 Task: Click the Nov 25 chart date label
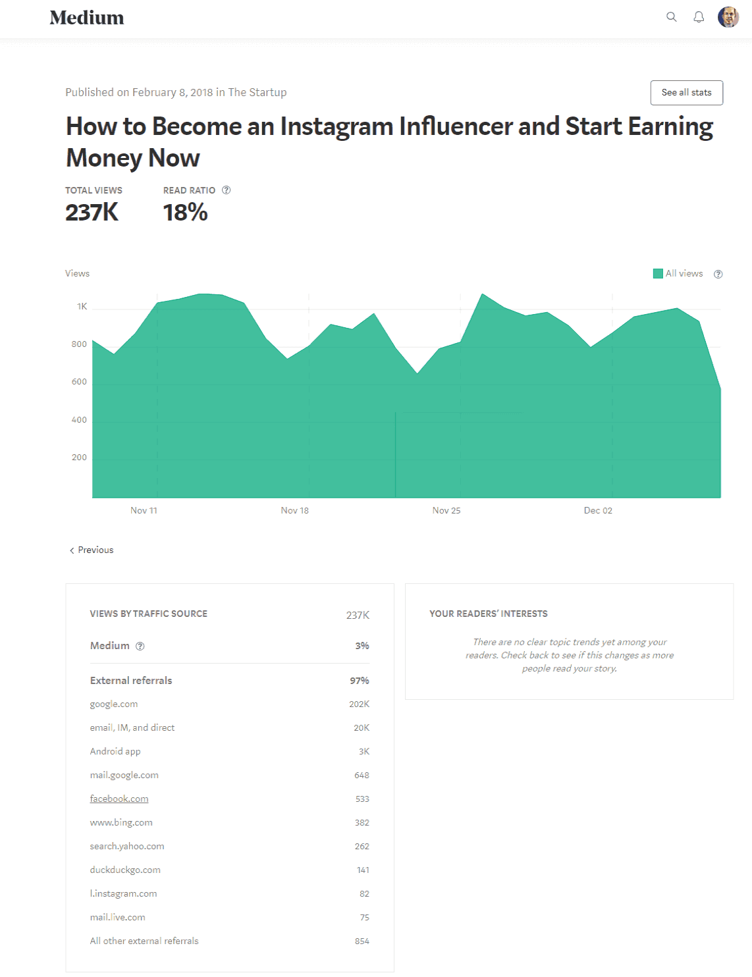pyautogui.click(x=446, y=510)
